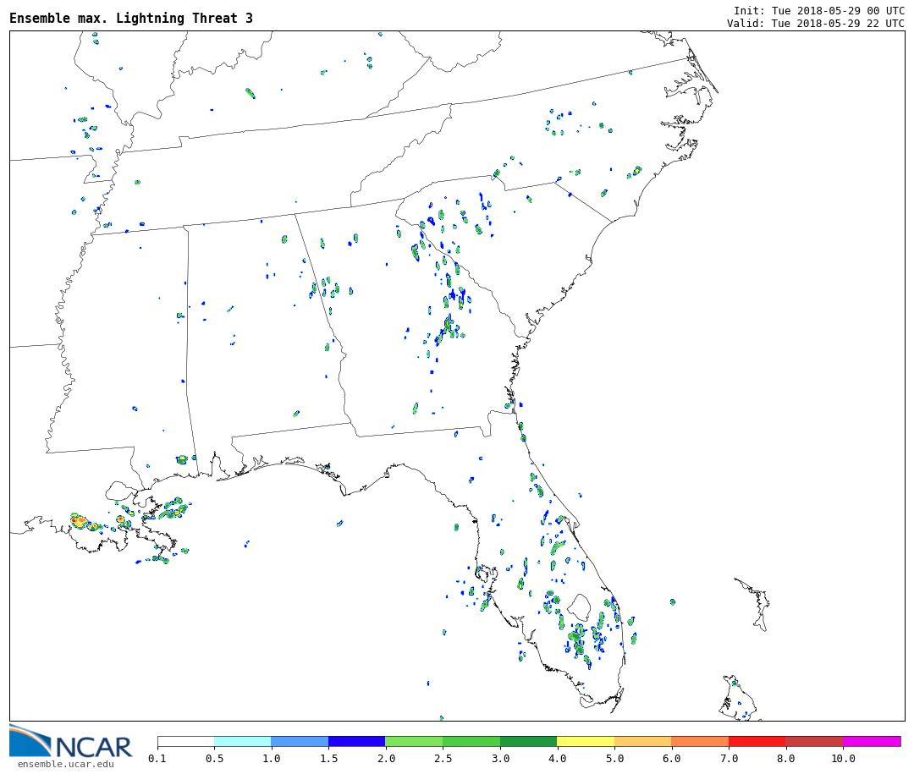Image resolution: width=914 pixels, height=774 pixels.
Task: Click the 2.5 label under the color bar
Action: (x=443, y=759)
